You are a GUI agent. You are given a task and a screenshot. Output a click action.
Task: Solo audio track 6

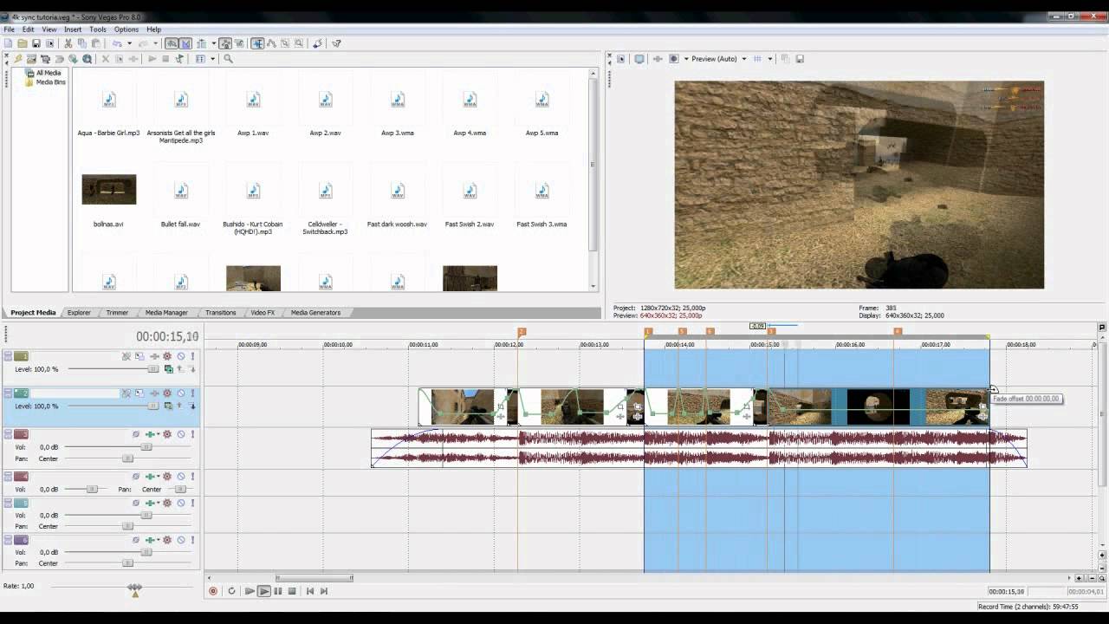click(x=192, y=539)
